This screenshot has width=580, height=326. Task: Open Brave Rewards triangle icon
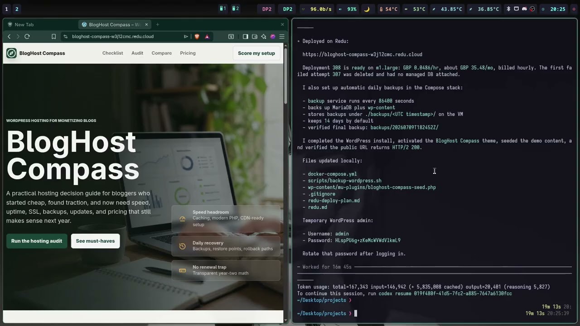coord(207,37)
